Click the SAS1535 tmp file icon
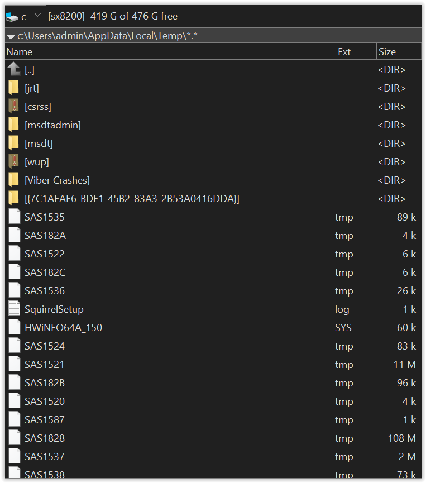Image resolution: width=426 pixels, height=483 pixels. coord(14,217)
